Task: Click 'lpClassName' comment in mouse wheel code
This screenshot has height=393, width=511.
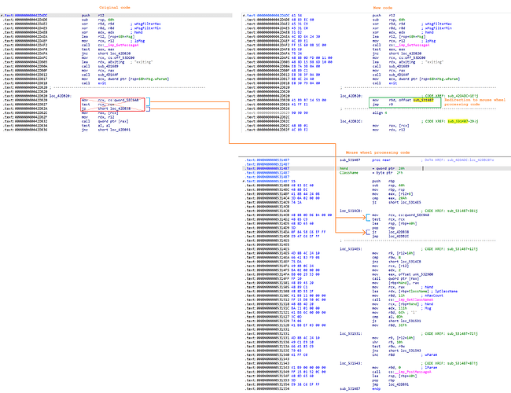Action: point(447,292)
